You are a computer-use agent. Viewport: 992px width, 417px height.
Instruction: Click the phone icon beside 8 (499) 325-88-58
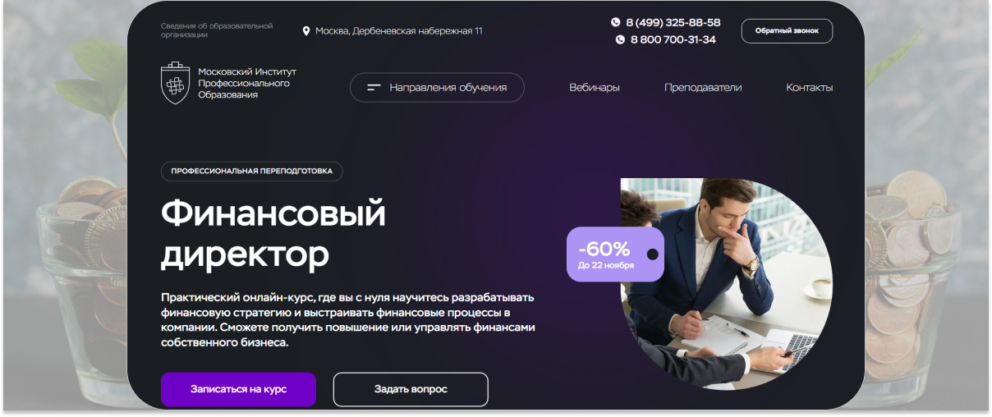(x=616, y=22)
